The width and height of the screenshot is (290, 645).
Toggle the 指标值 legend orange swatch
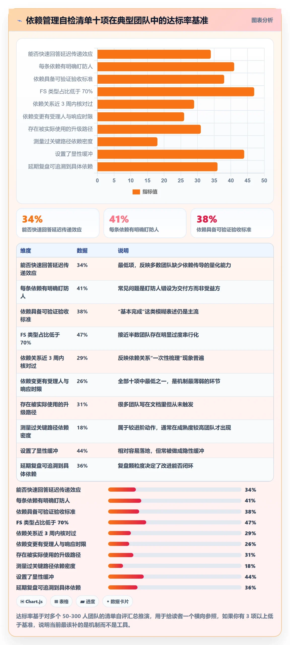(136, 192)
